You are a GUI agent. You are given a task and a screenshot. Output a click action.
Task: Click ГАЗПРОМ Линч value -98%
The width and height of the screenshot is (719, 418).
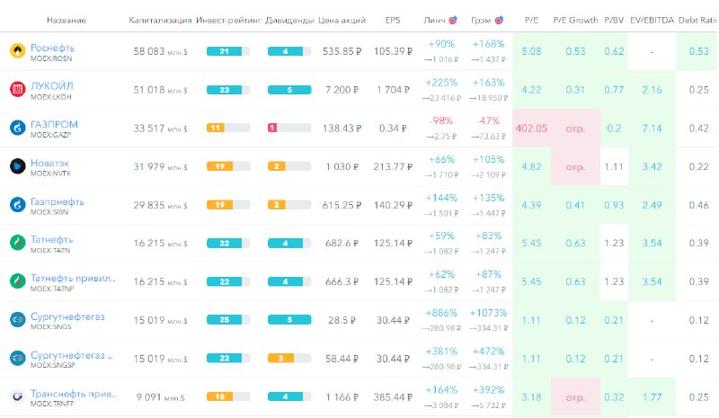441,120
